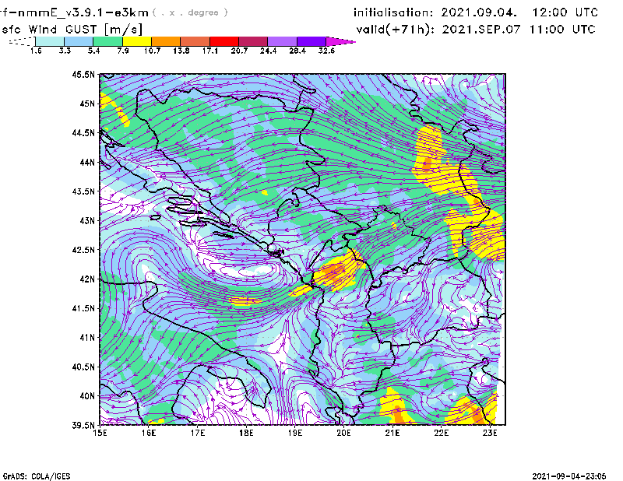
Task: Click the legend value 13.8
Action: (181, 51)
